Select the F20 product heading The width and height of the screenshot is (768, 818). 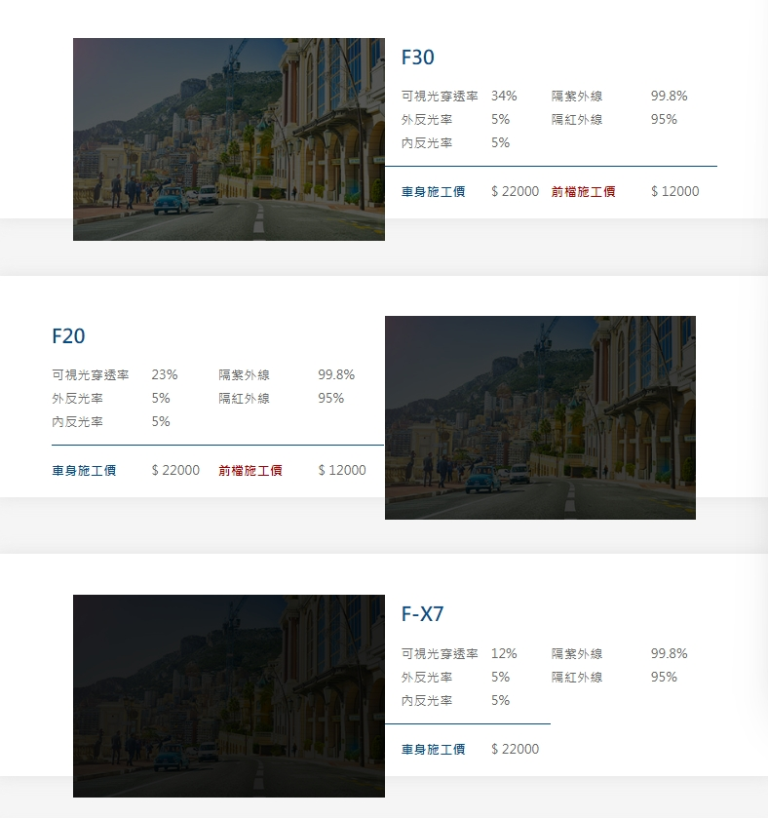pyautogui.click(x=68, y=336)
